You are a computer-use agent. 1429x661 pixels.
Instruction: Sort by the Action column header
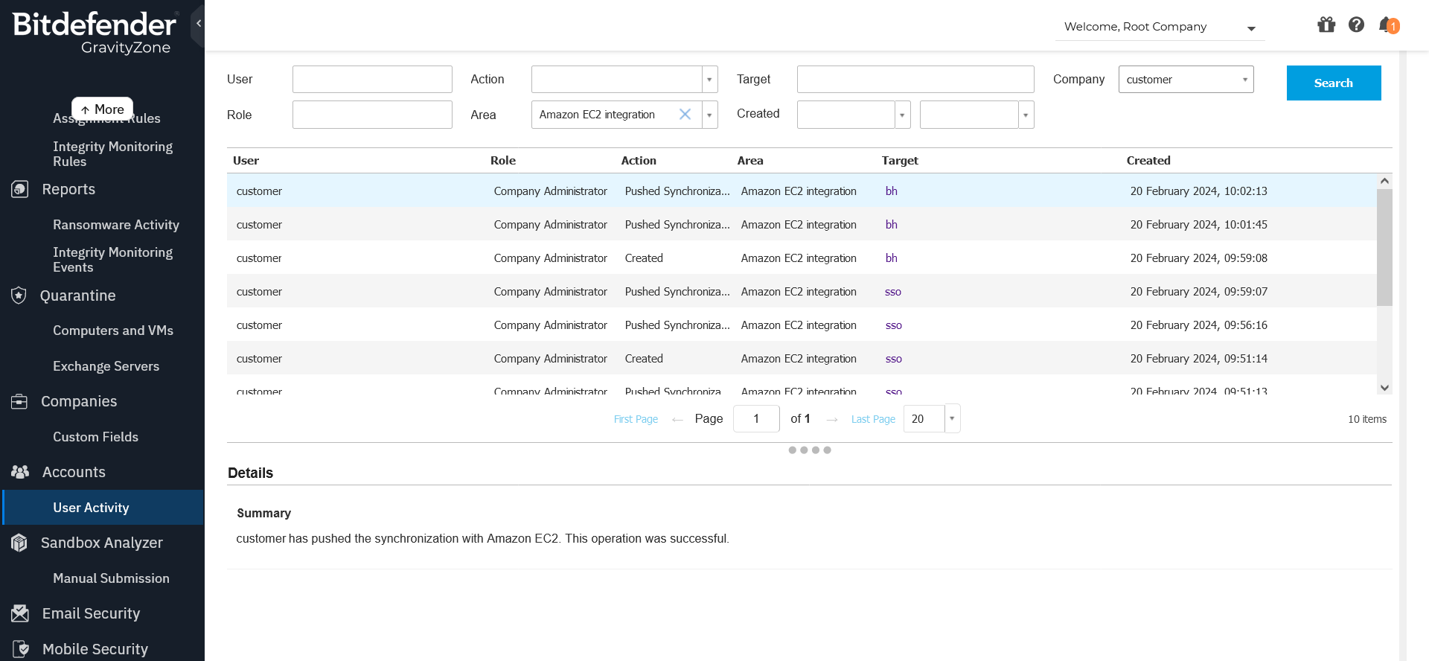[639, 161]
